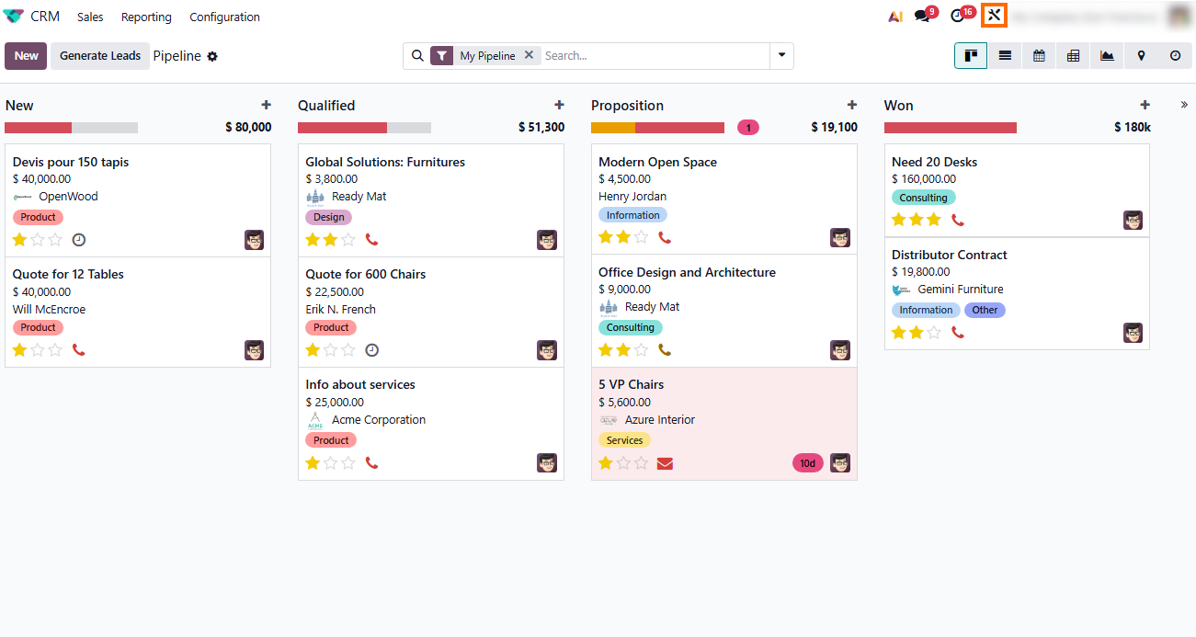Image resolution: width=1196 pixels, height=637 pixels.
Task: Open the conversations chat bubble icon
Action: tap(922, 17)
